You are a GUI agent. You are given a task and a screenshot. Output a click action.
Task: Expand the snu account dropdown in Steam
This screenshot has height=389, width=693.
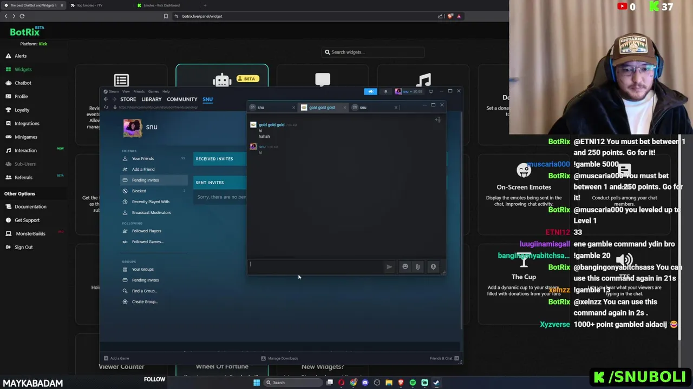pyautogui.click(x=409, y=91)
